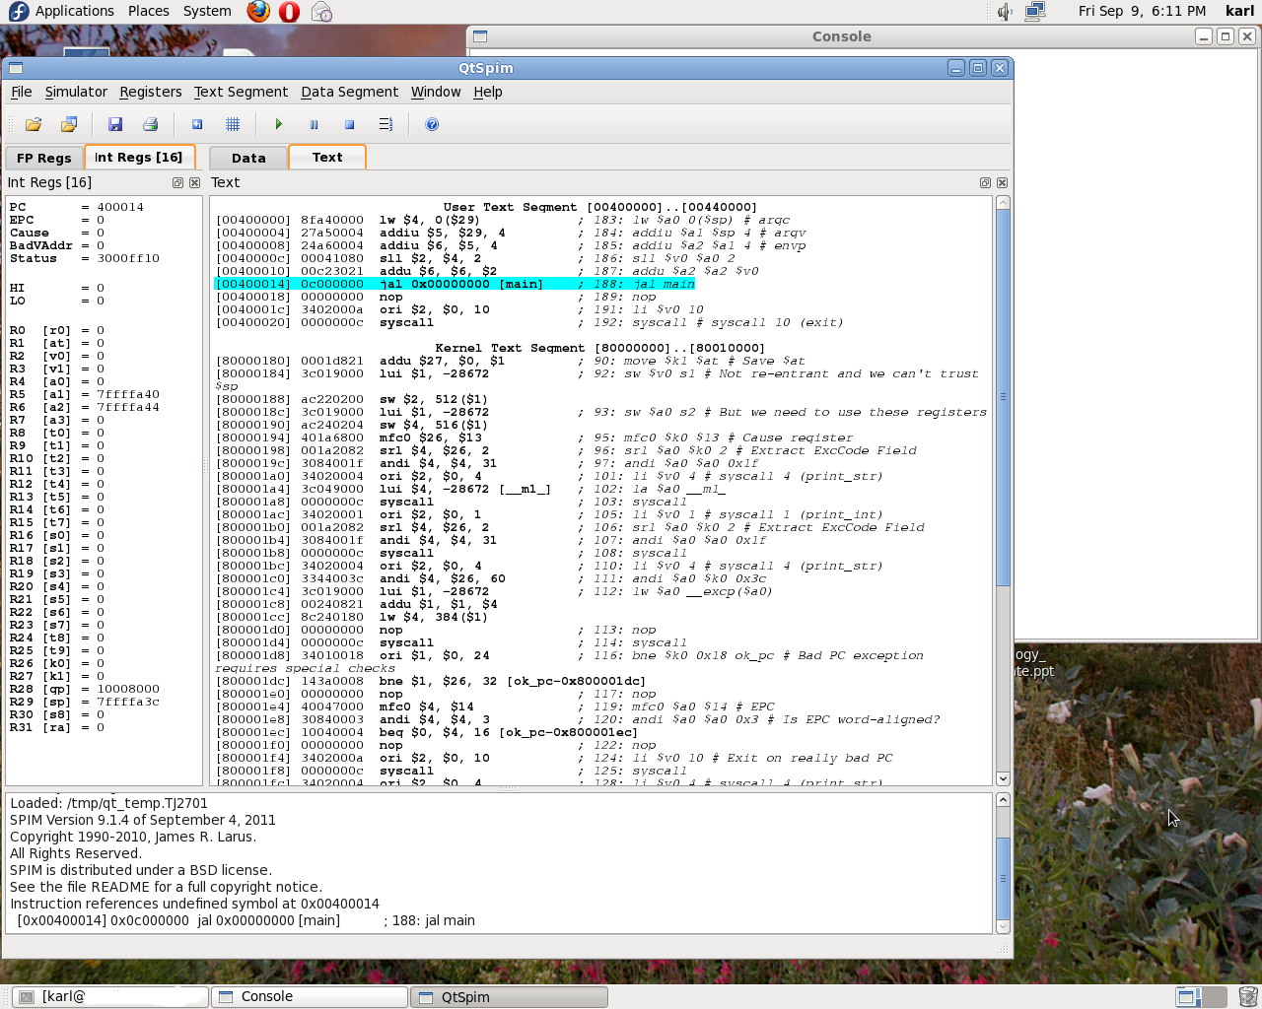
Task: Switch to the [karl@ terminal taskbar button
Action: pyautogui.click(x=110, y=996)
